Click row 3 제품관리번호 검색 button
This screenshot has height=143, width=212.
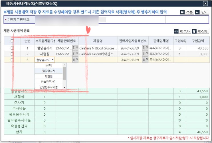[x=75, y=60]
